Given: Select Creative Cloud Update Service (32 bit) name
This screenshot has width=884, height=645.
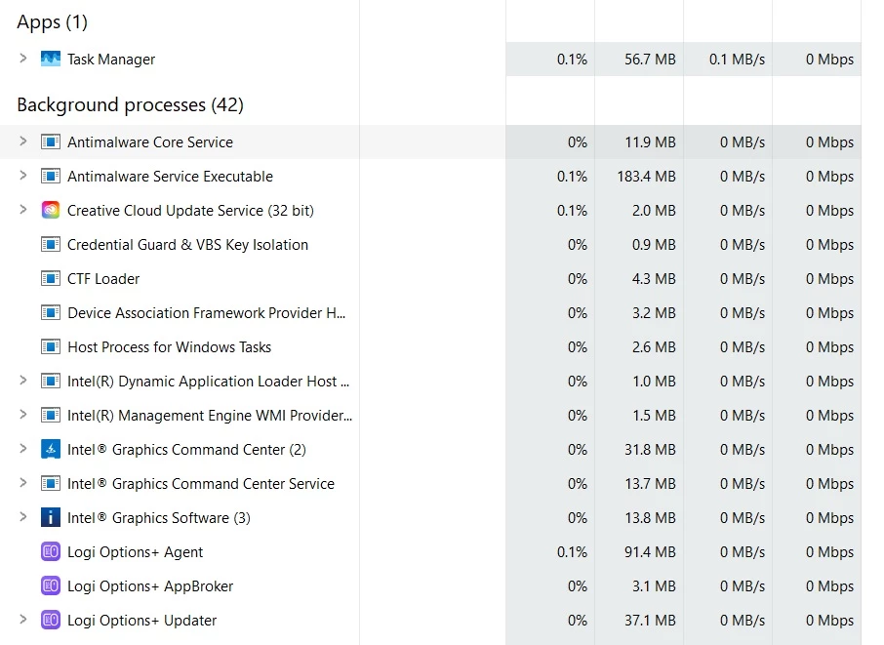Looking at the screenshot, I should coord(190,211).
